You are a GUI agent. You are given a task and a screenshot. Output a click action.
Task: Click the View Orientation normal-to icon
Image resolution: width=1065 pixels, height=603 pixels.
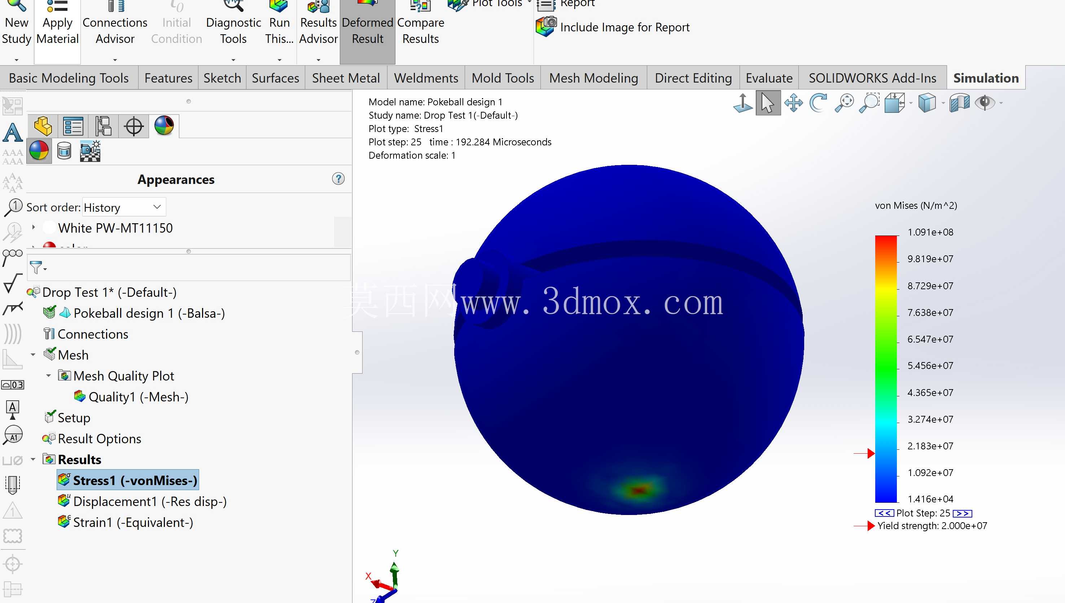pos(743,103)
